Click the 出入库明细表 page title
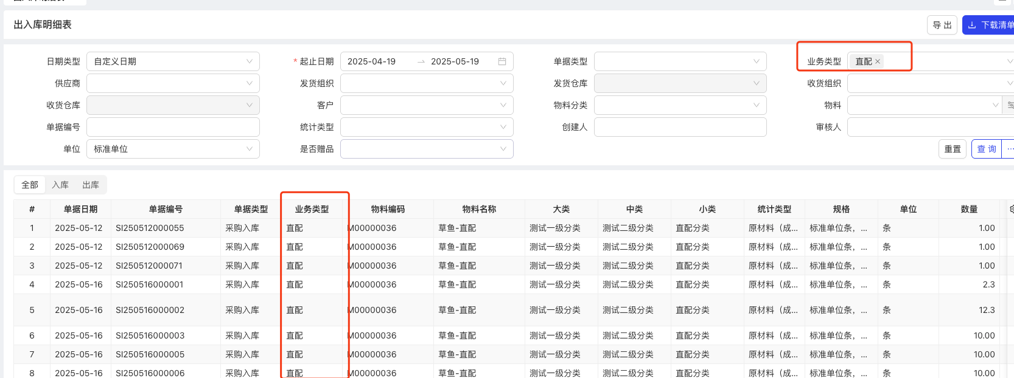The width and height of the screenshot is (1014, 378). (43, 25)
